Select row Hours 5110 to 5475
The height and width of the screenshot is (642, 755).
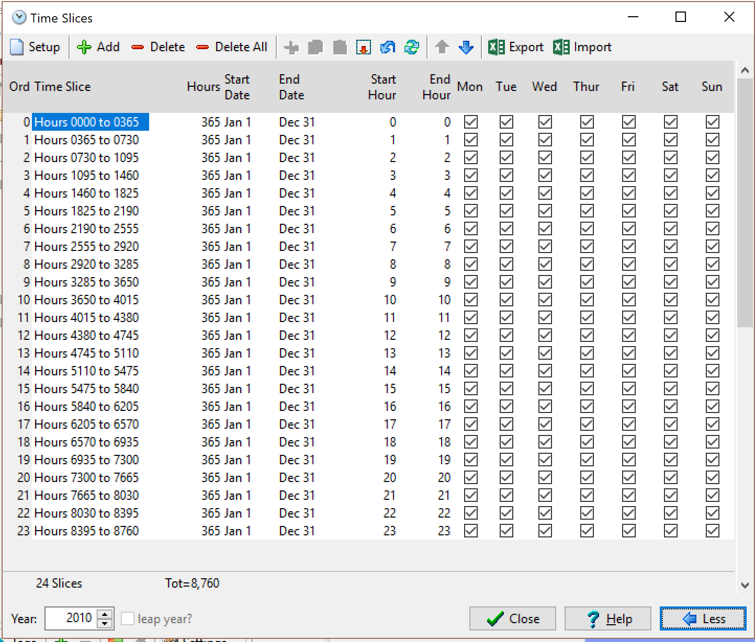368,371
